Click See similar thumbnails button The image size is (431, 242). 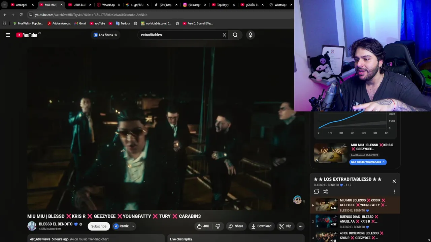click(368, 162)
